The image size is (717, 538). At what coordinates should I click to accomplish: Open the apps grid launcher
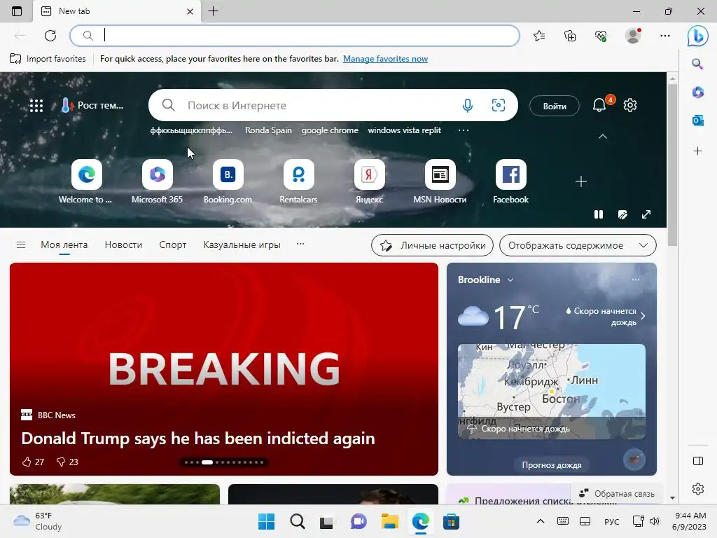36,106
